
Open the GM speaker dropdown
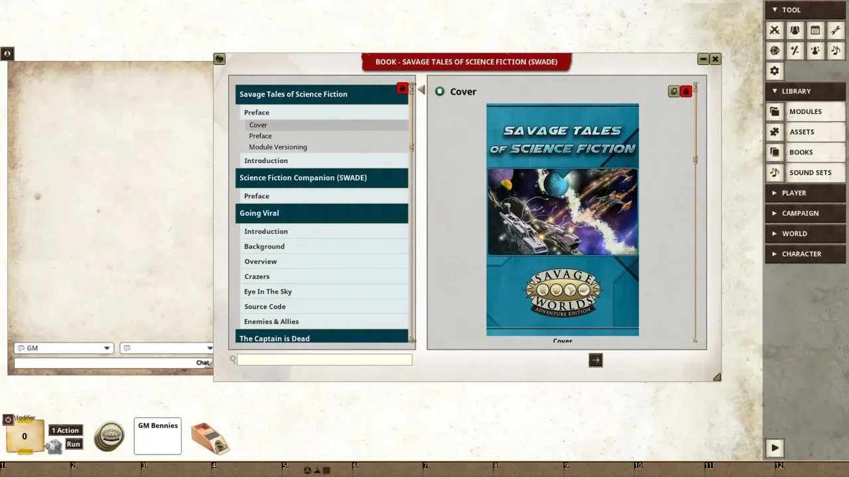[64, 348]
